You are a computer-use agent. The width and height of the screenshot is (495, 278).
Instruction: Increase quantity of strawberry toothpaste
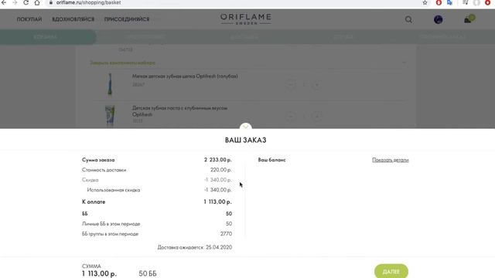click(316, 116)
